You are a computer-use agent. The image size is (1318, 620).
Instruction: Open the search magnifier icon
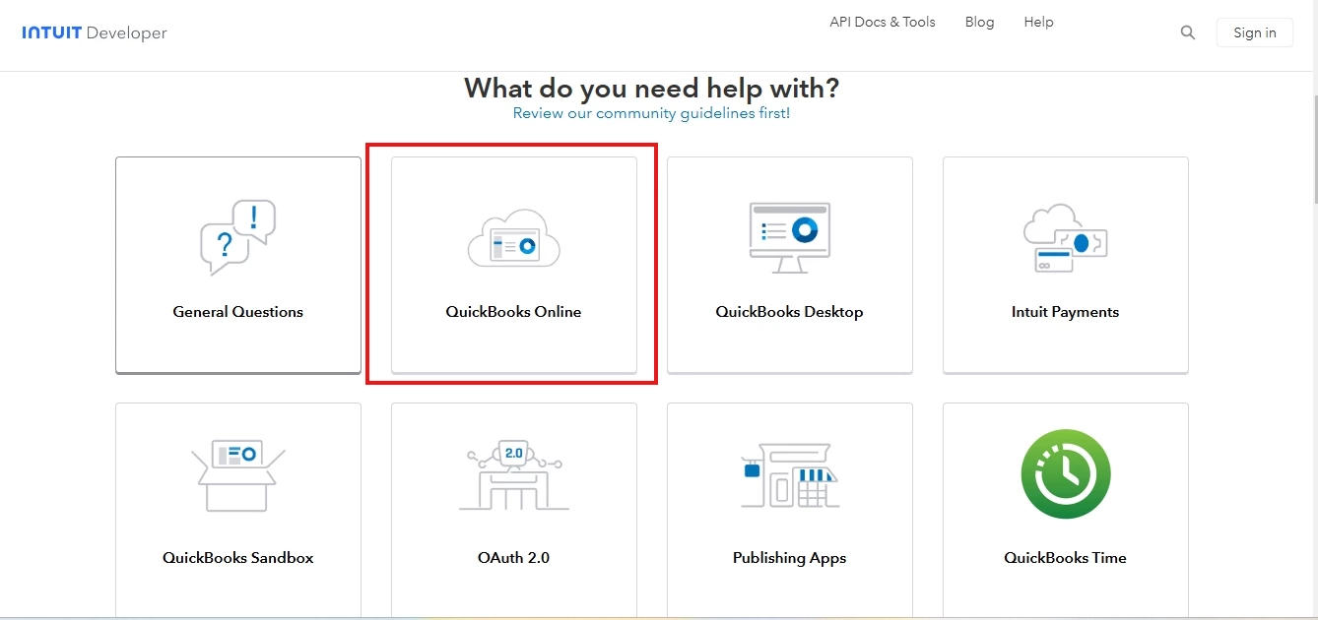point(1188,32)
